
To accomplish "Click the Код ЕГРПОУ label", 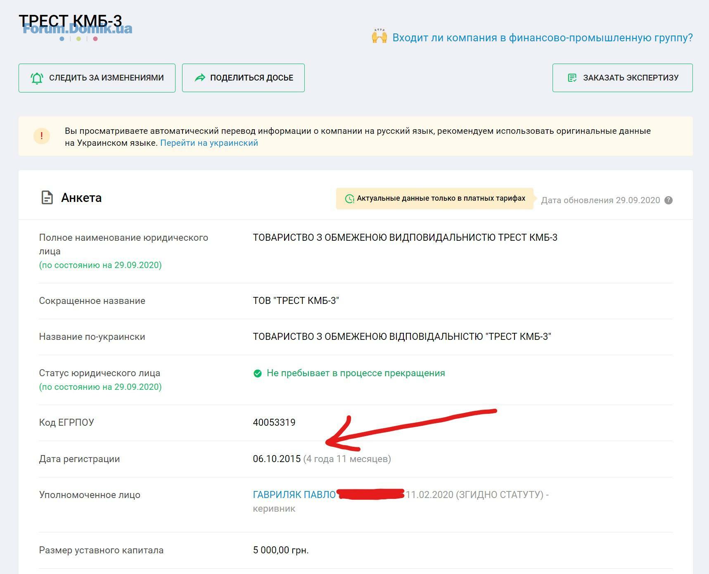I will (66, 422).
